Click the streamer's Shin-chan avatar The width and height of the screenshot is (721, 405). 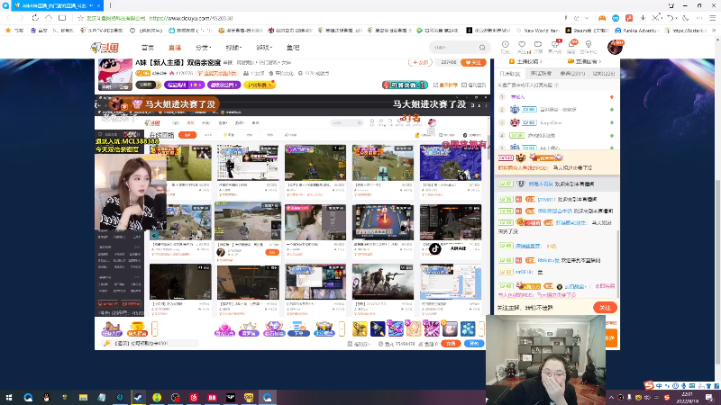point(115,75)
